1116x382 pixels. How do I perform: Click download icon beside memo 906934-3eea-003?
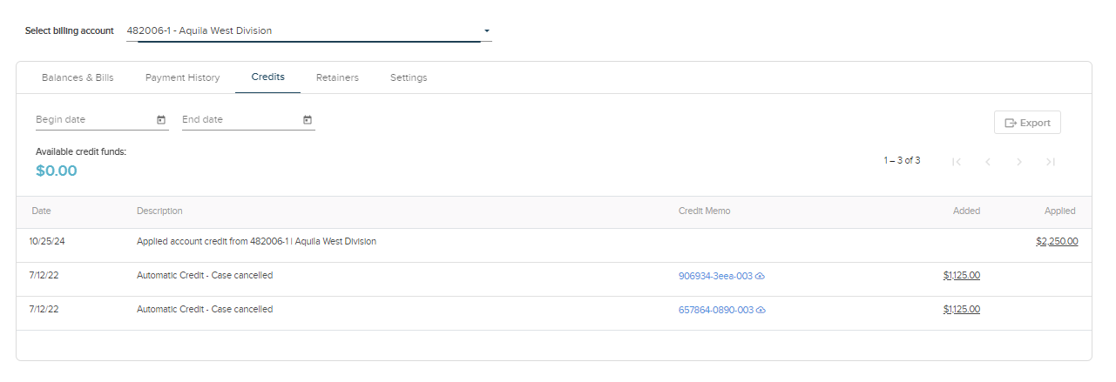pyautogui.click(x=760, y=276)
